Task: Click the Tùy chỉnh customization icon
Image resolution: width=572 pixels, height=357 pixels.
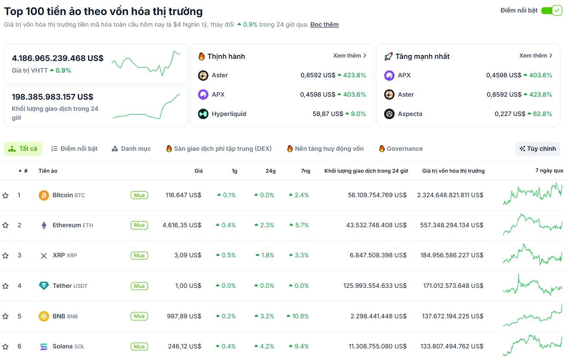Action: tap(523, 148)
